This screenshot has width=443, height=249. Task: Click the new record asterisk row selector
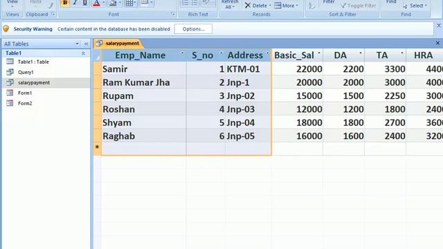tap(98, 149)
